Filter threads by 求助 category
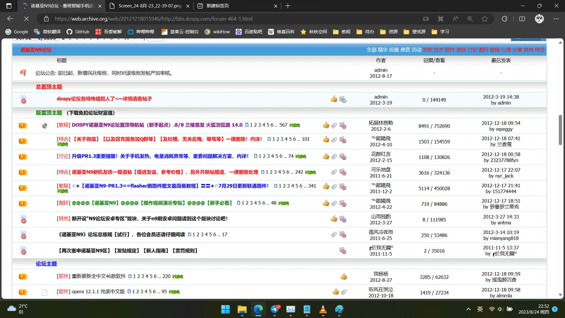Screen dimensions: 565x318 [427, 50]
